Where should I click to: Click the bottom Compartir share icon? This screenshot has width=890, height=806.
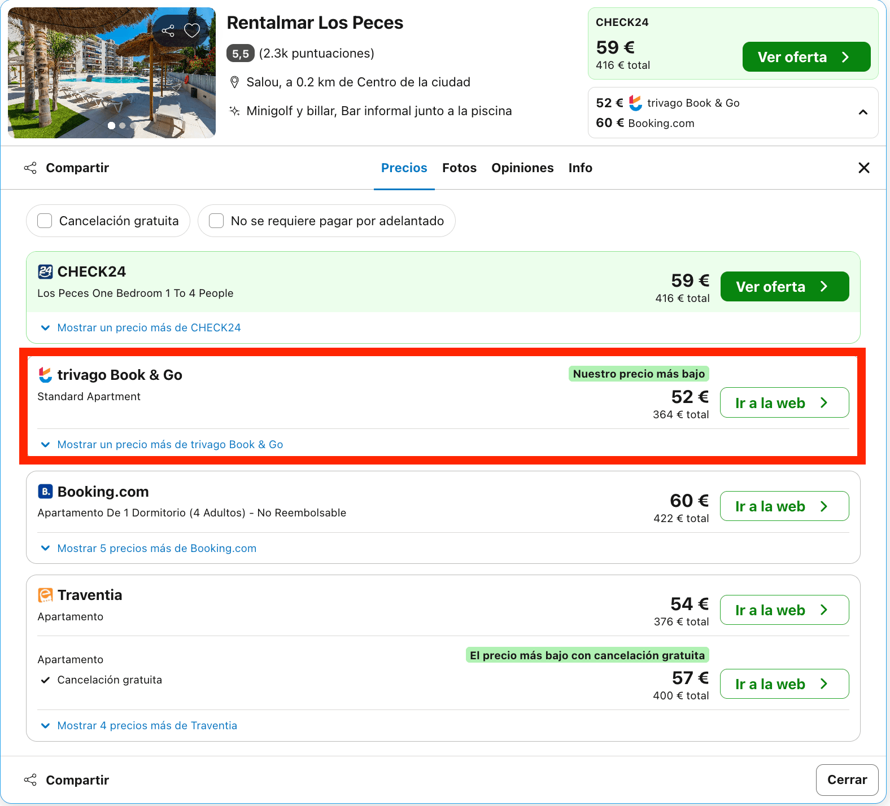click(x=30, y=779)
